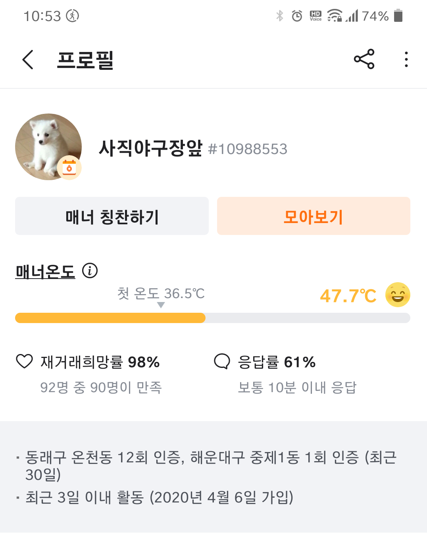Image resolution: width=427 pixels, height=535 pixels.
Task: Tap the 매너온도 underlined link
Action: coord(45,272)
